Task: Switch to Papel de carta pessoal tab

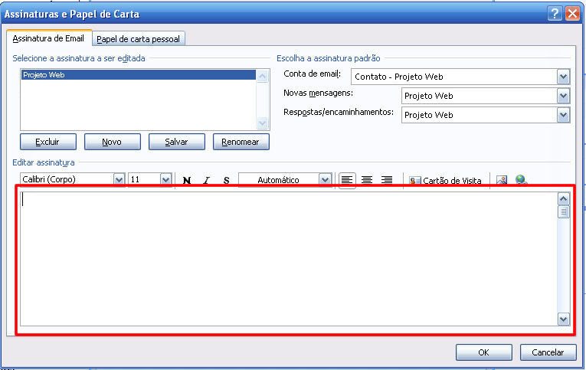Action: coord(139,39)
